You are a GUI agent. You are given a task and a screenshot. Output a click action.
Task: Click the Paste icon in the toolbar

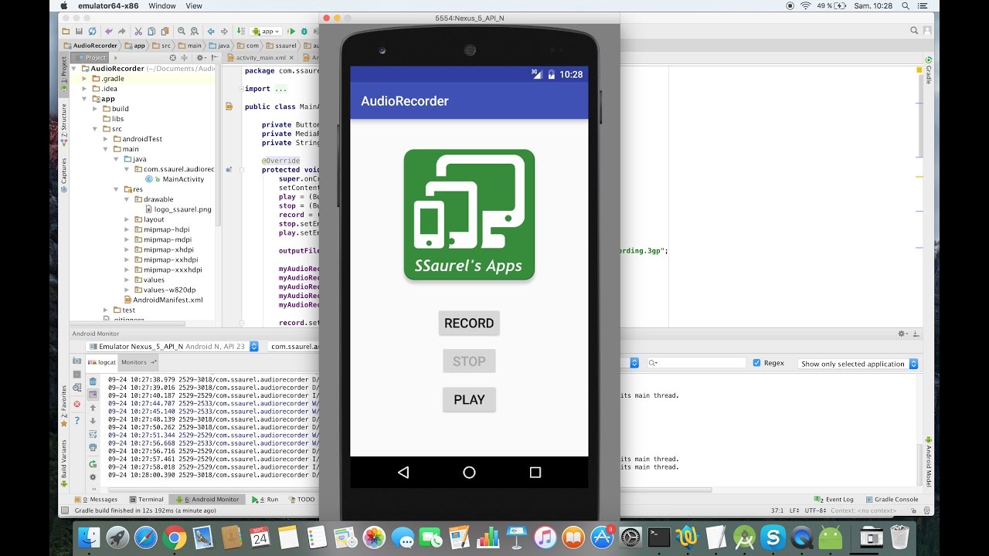tap(165, 31)
